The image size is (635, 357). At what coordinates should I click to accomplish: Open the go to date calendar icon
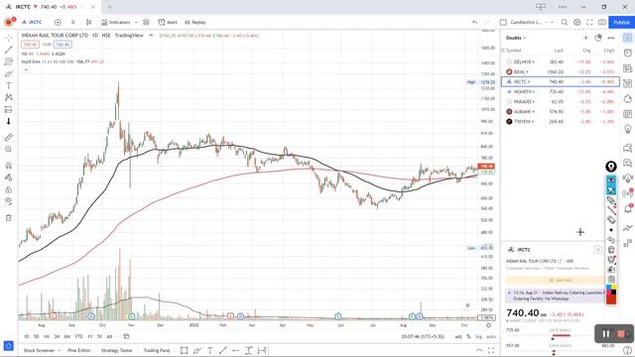click(126, 336)
